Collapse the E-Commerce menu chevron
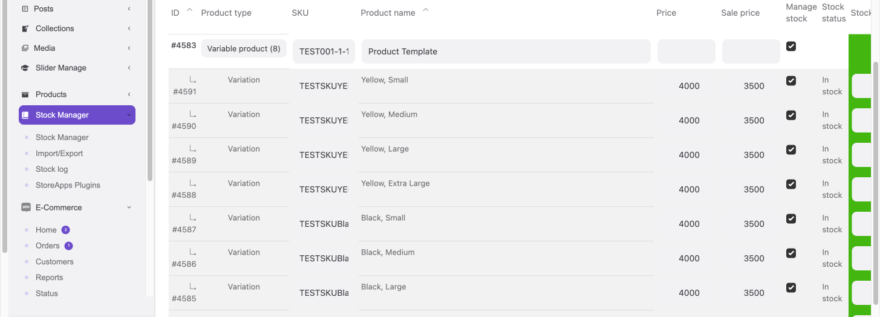Image resolution: width=880 pixels, height=317 pixels. pyautogui.click(x=129, y=208)
